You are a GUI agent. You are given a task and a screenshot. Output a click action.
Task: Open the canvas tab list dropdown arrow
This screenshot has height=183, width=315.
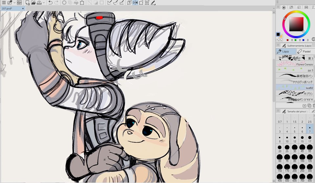[x=274, y=8]
